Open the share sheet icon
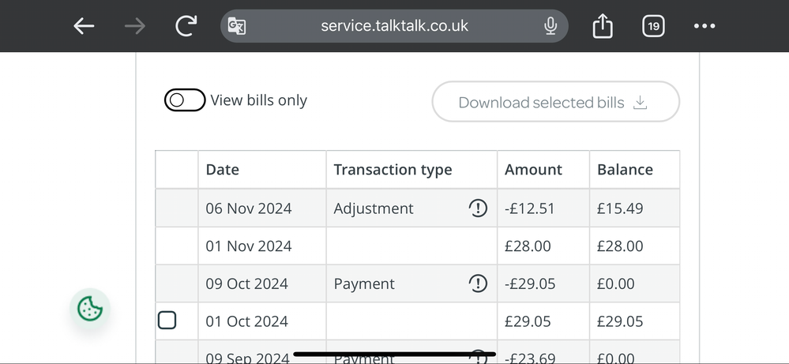The height and width of the screenshot is (364, 789). point(603,27)
